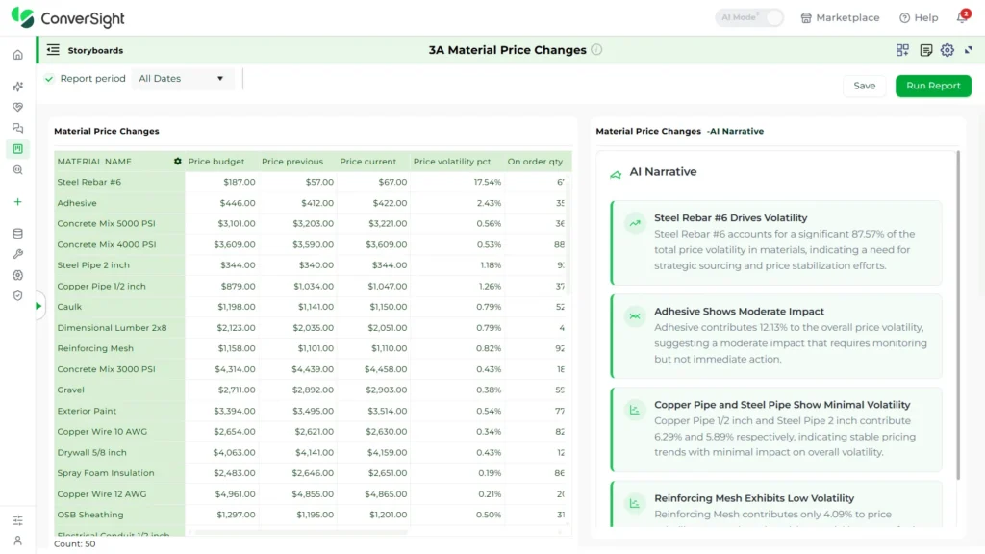985x554 pixels.
Task: Click the AI Narrative chart icon
Action: tap(616, 174)
